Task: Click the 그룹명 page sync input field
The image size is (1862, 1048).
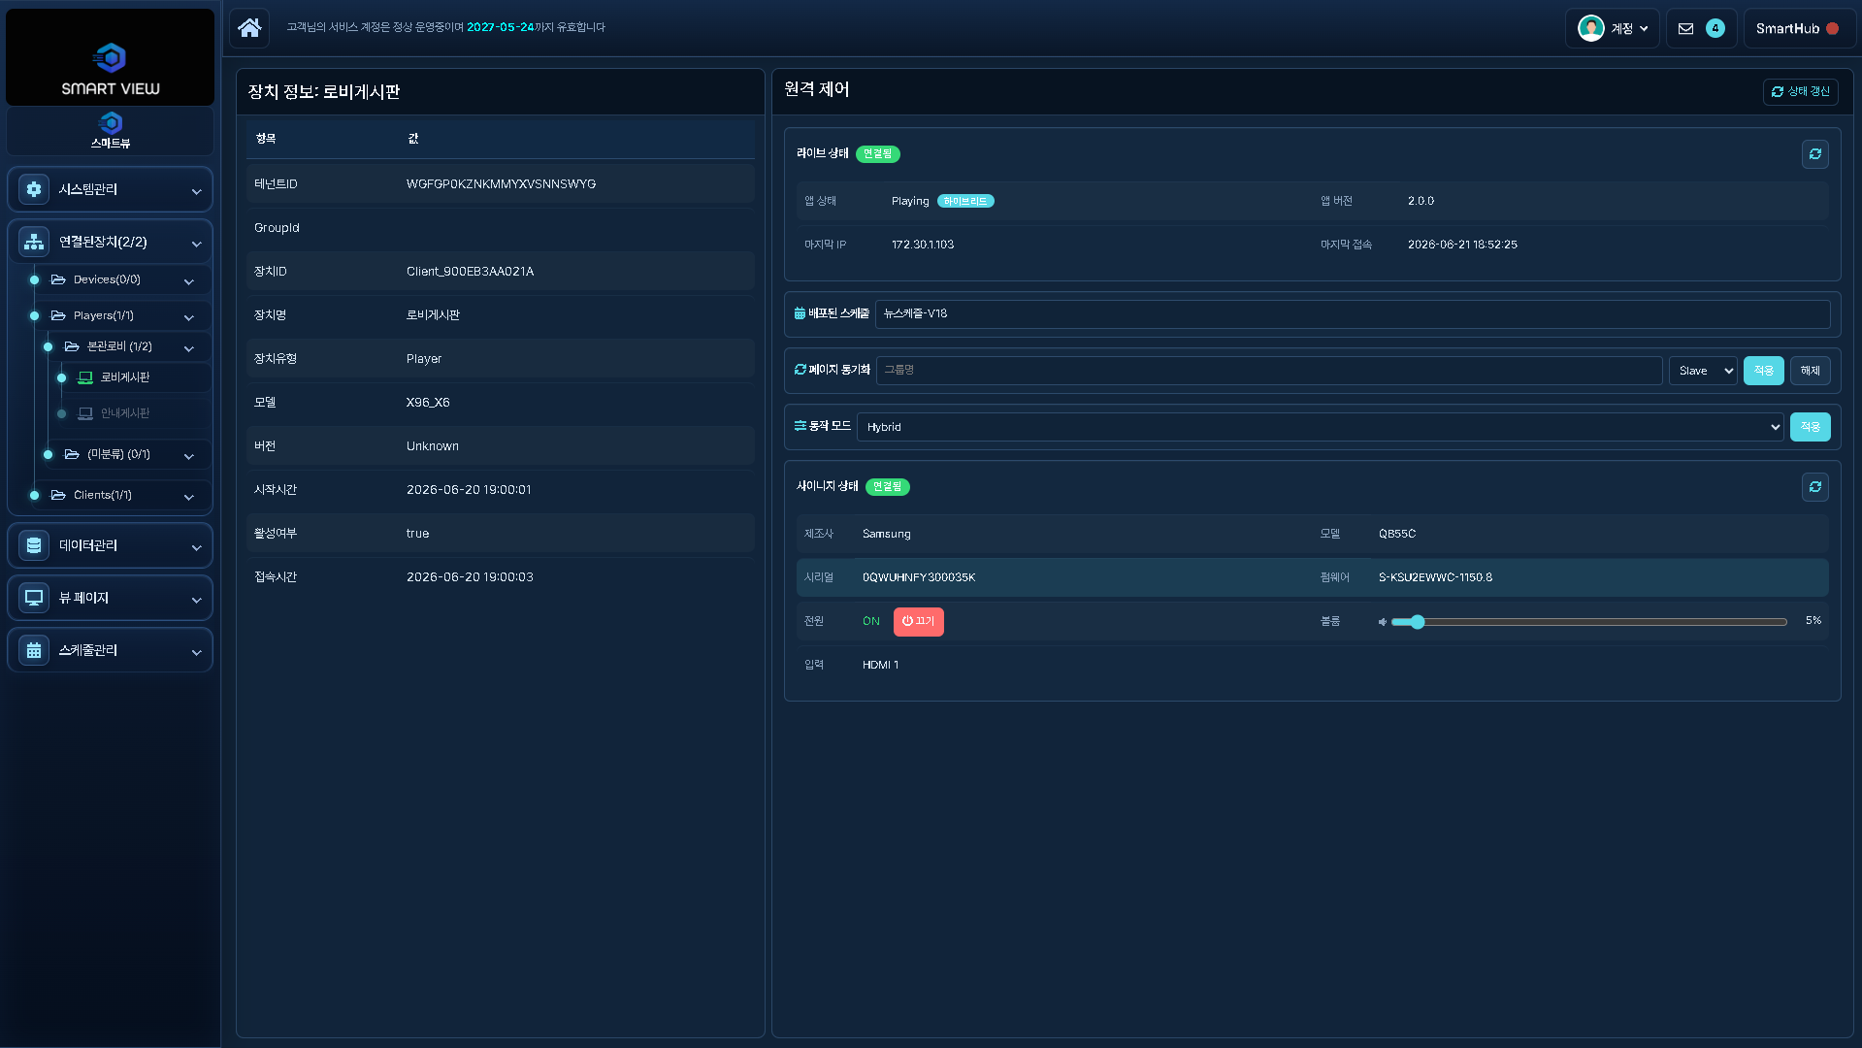Action: click(x=1268, y=370)
